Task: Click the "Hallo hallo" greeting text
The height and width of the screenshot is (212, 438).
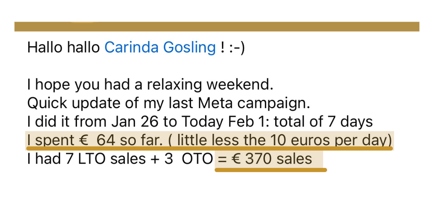Action: [x=63, y=48]
